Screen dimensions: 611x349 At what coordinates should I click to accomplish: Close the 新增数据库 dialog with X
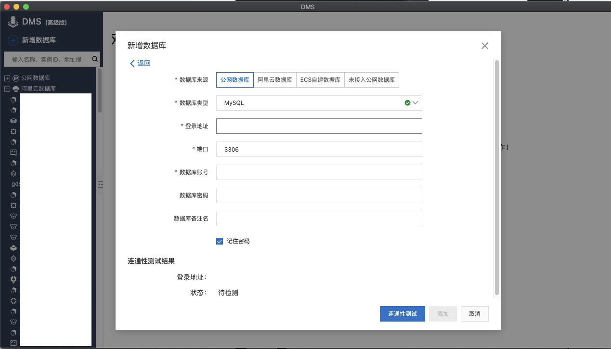pyautogui.click(x=485, y=46)
